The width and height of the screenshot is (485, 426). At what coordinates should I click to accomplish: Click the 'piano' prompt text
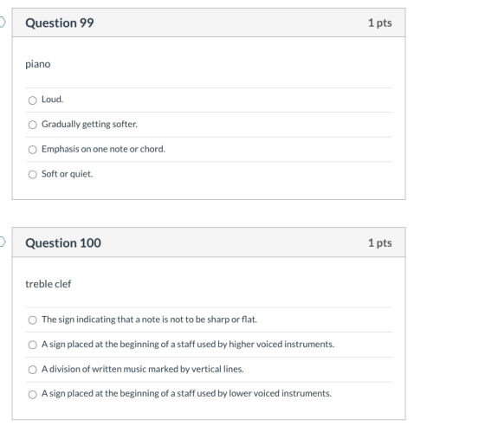[38, 64]
